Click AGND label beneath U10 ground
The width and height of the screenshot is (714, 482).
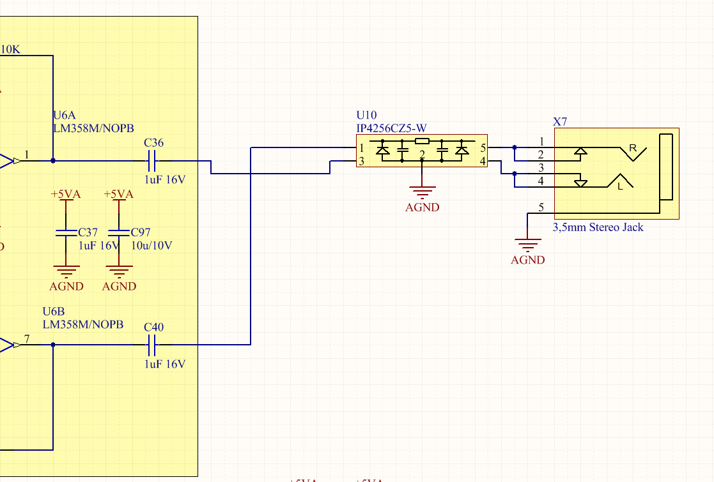coord(422,207)
